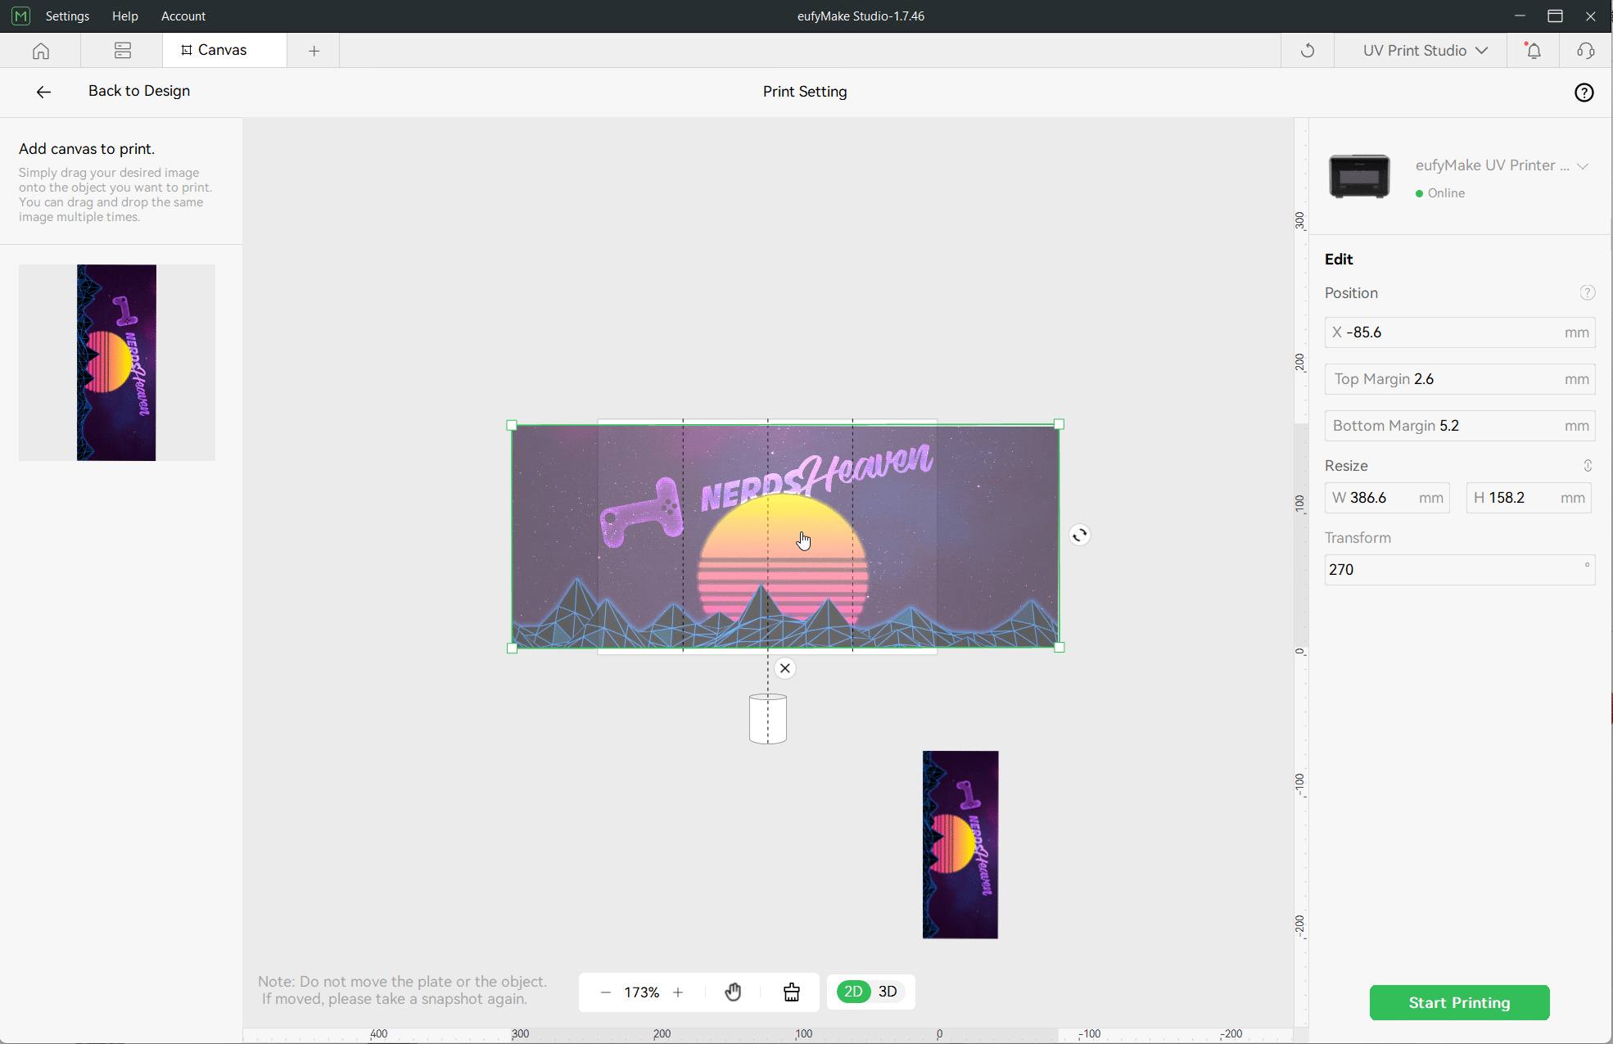The width and height of the screenshot is (1613, 1044).
Task: Open the Settings menu
Action: tap(67, 16)
